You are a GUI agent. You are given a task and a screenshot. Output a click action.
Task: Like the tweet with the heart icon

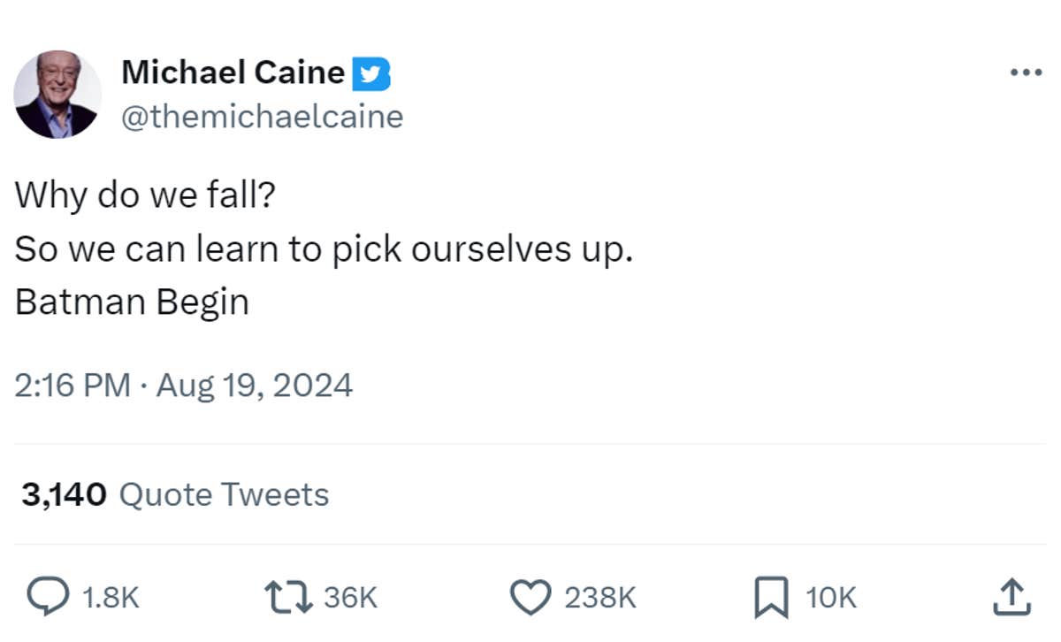coord(531,597)
